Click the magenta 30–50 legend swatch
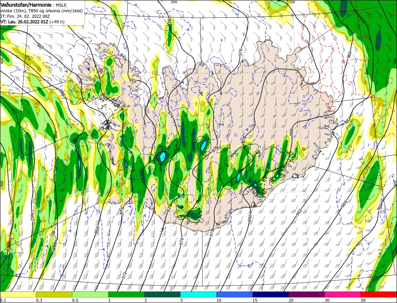This screenshot has width=397, height=303. coord(343,294)
